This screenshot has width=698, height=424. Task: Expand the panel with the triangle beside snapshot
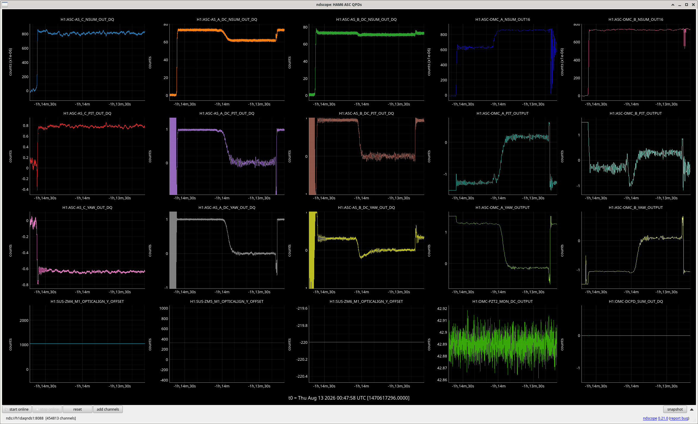coord(692,409)
